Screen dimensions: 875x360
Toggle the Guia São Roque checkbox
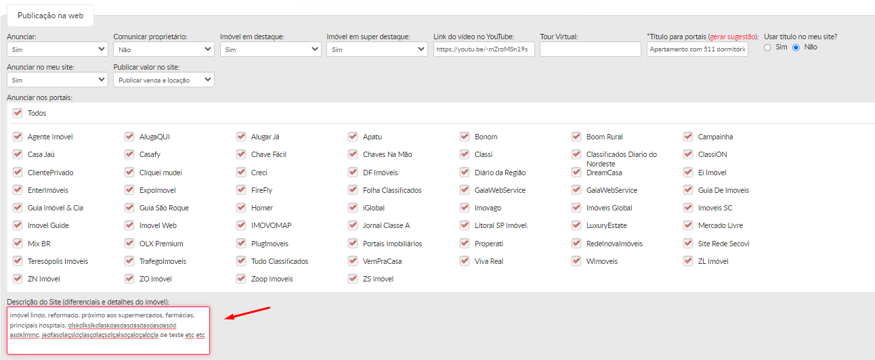point(129,208)
